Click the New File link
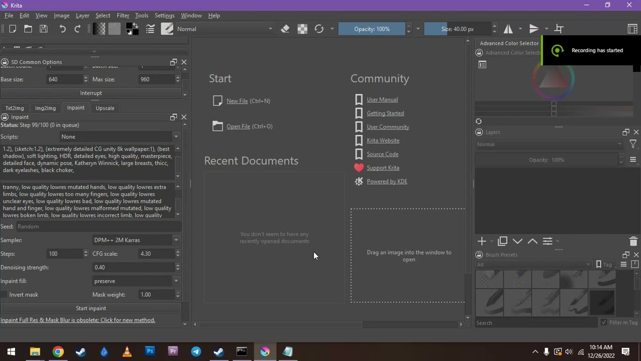Image resolution: width=641 pixels, height=361 pixels. pos(237,101)
